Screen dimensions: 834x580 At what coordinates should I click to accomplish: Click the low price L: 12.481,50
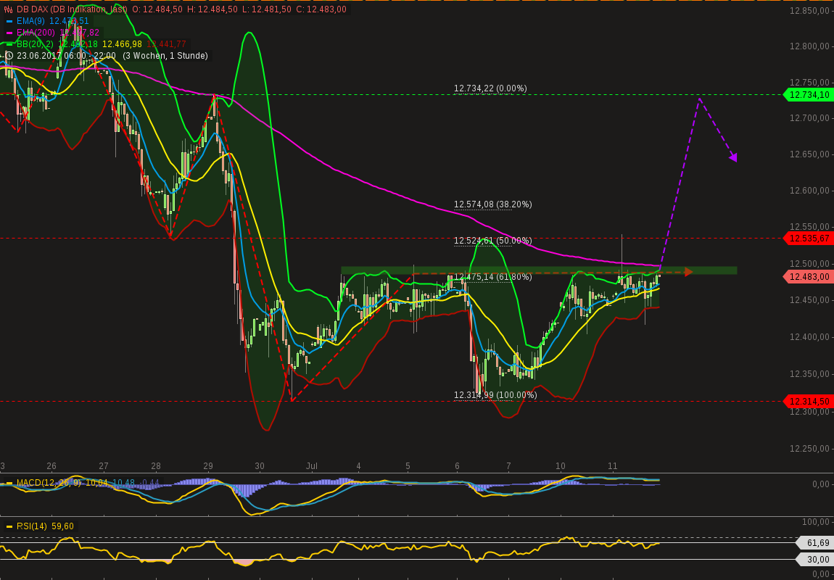(x=266, y=9)
